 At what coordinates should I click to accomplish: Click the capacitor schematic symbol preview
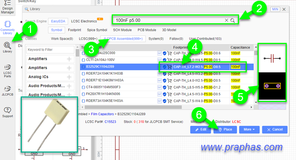272,58
